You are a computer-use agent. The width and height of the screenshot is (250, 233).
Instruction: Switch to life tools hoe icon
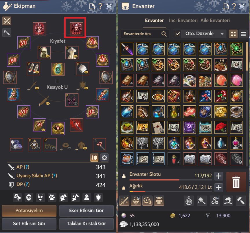[x=7, y=32]
